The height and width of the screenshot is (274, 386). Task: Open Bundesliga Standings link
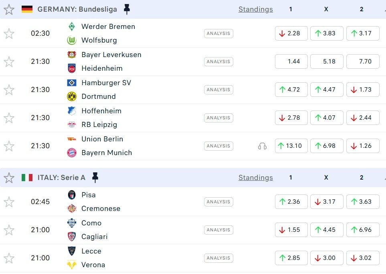pyautogui.click(x=255, y=9)
